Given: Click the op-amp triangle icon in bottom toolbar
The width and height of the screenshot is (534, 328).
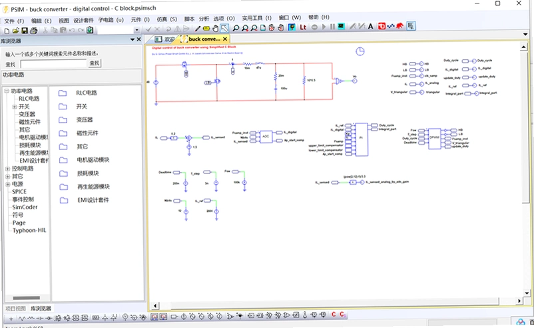Looking at the screenshot, I should tap(286, 316).
